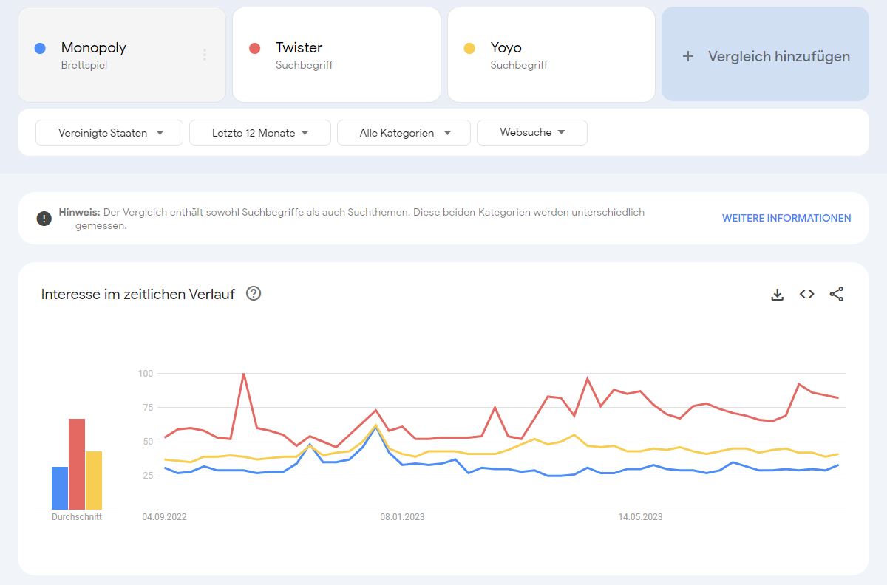Open the Alle Kategorien dropdown
Image resolution: width=887 pixels, height=585 pixels.
pyautogui.click(x=404, y=133)
